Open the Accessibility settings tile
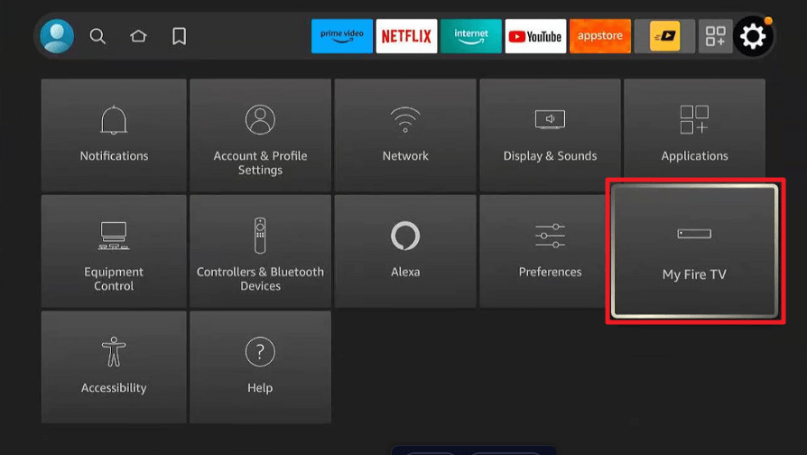Viewport: 807px width, 455px height. coord(114,367)
